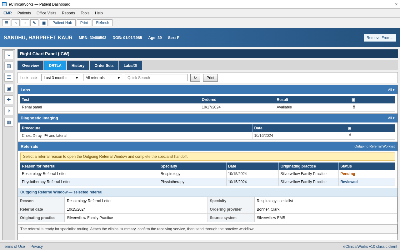Click the Patient Hub button
Viewport: 400px width, 250px height.
coord(62,23)
